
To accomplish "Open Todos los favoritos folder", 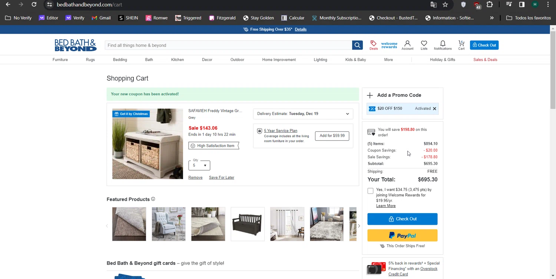I will click(528, 18).
